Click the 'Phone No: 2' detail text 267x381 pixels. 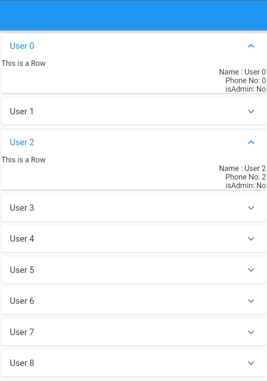click(x=246, y=177)
